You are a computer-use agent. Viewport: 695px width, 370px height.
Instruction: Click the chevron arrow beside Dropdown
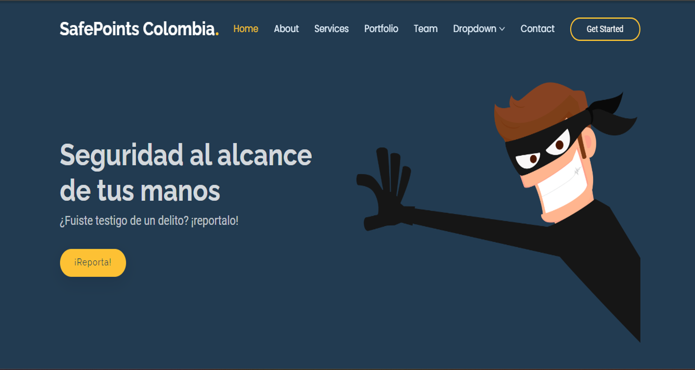coord(502,30)
